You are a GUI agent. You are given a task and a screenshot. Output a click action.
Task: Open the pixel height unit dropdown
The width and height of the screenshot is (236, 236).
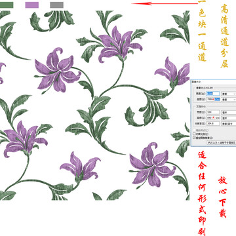tap(229, 100)
